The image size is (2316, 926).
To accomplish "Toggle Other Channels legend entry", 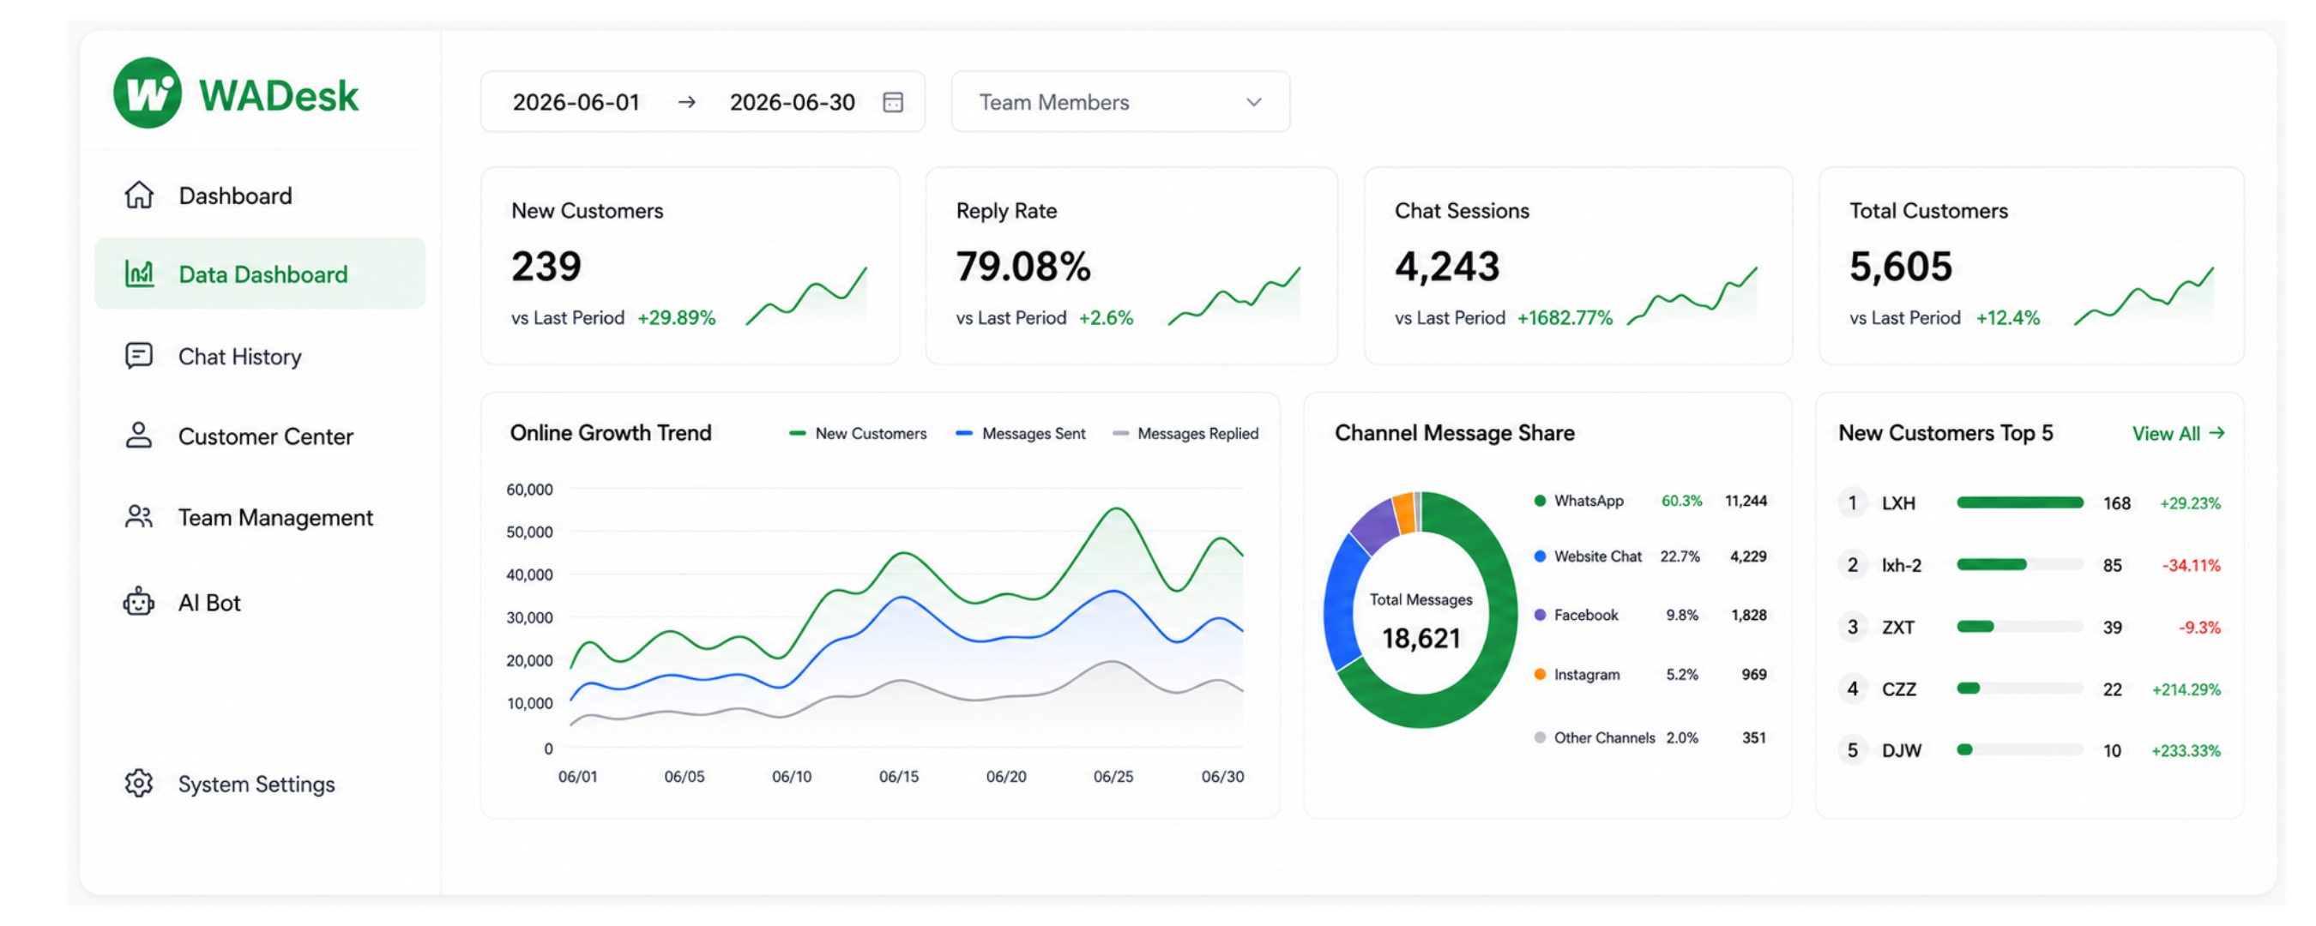I will [1594, 737].
